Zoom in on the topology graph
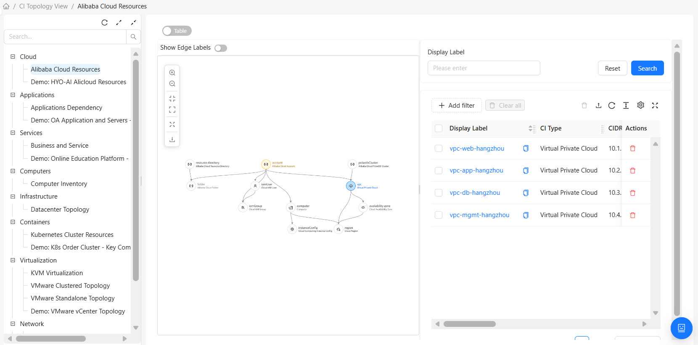698x345 pixels. point(172,73)
